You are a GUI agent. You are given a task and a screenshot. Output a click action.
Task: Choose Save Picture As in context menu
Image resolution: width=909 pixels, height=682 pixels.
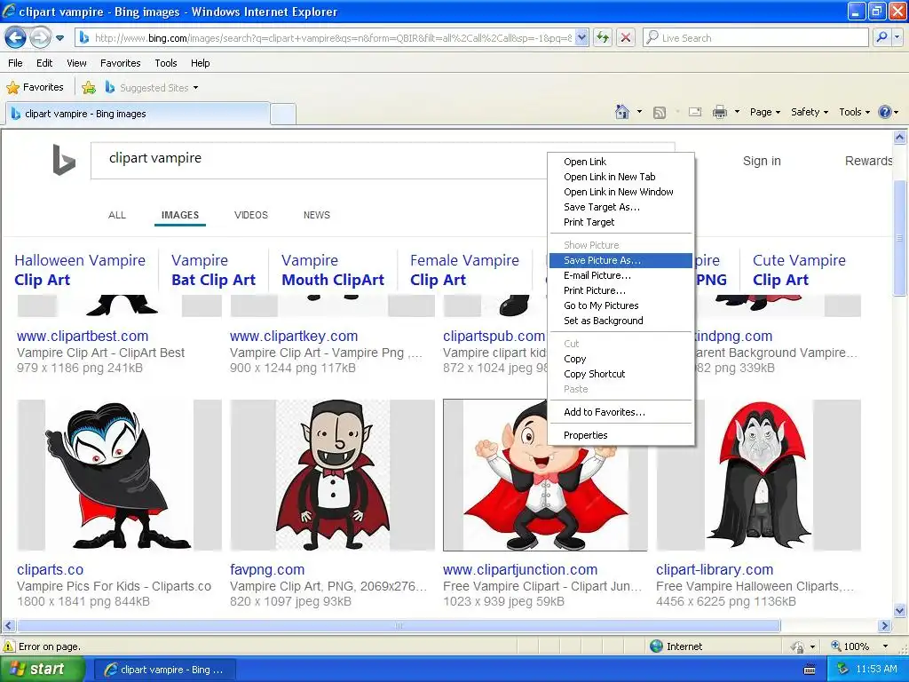coord(620,260)
